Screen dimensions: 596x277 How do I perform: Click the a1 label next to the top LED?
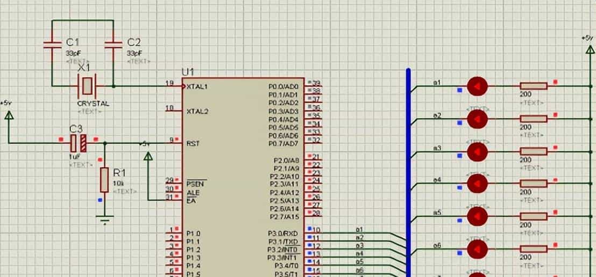[437, 82]
